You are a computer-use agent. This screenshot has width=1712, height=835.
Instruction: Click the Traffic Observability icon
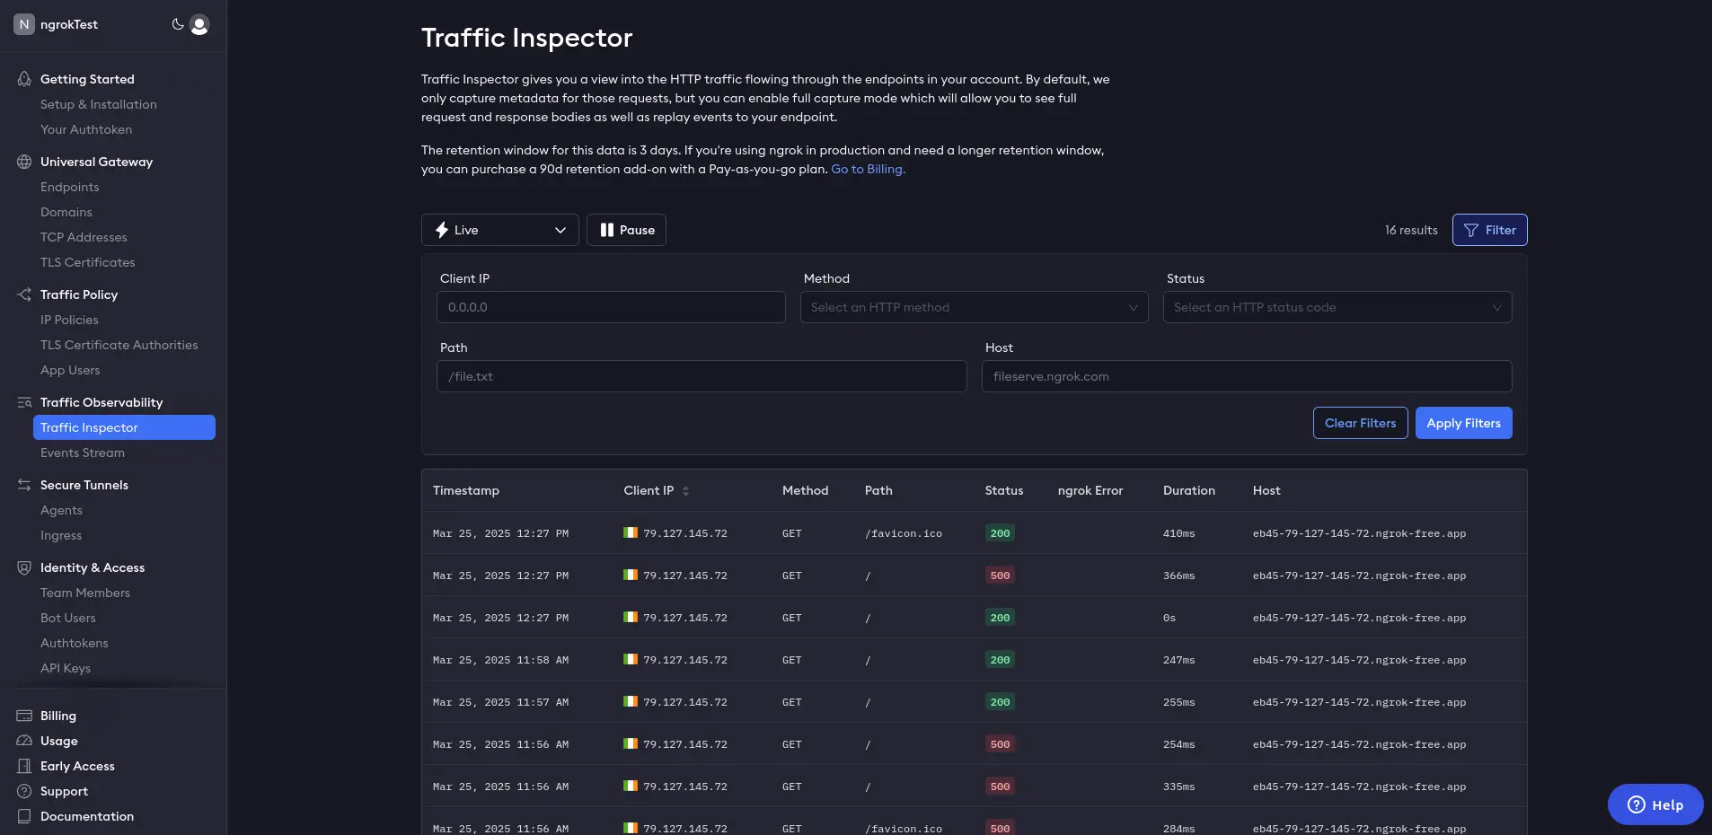[24, 402]
